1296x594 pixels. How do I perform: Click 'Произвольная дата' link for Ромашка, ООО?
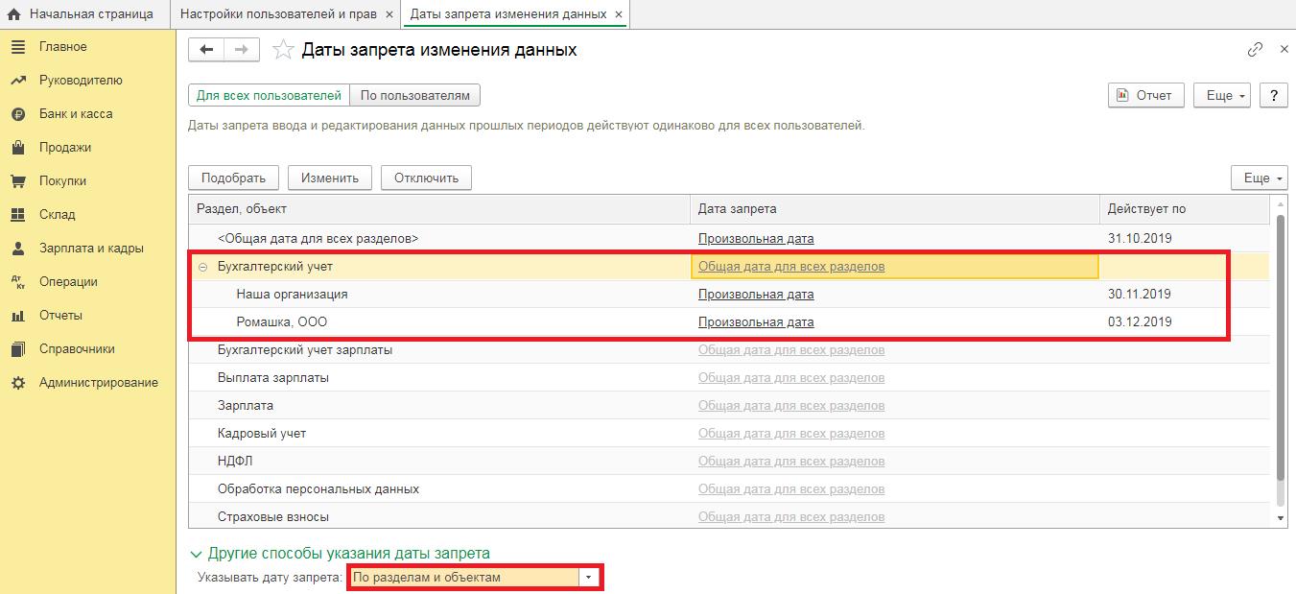tap(756, 322)
